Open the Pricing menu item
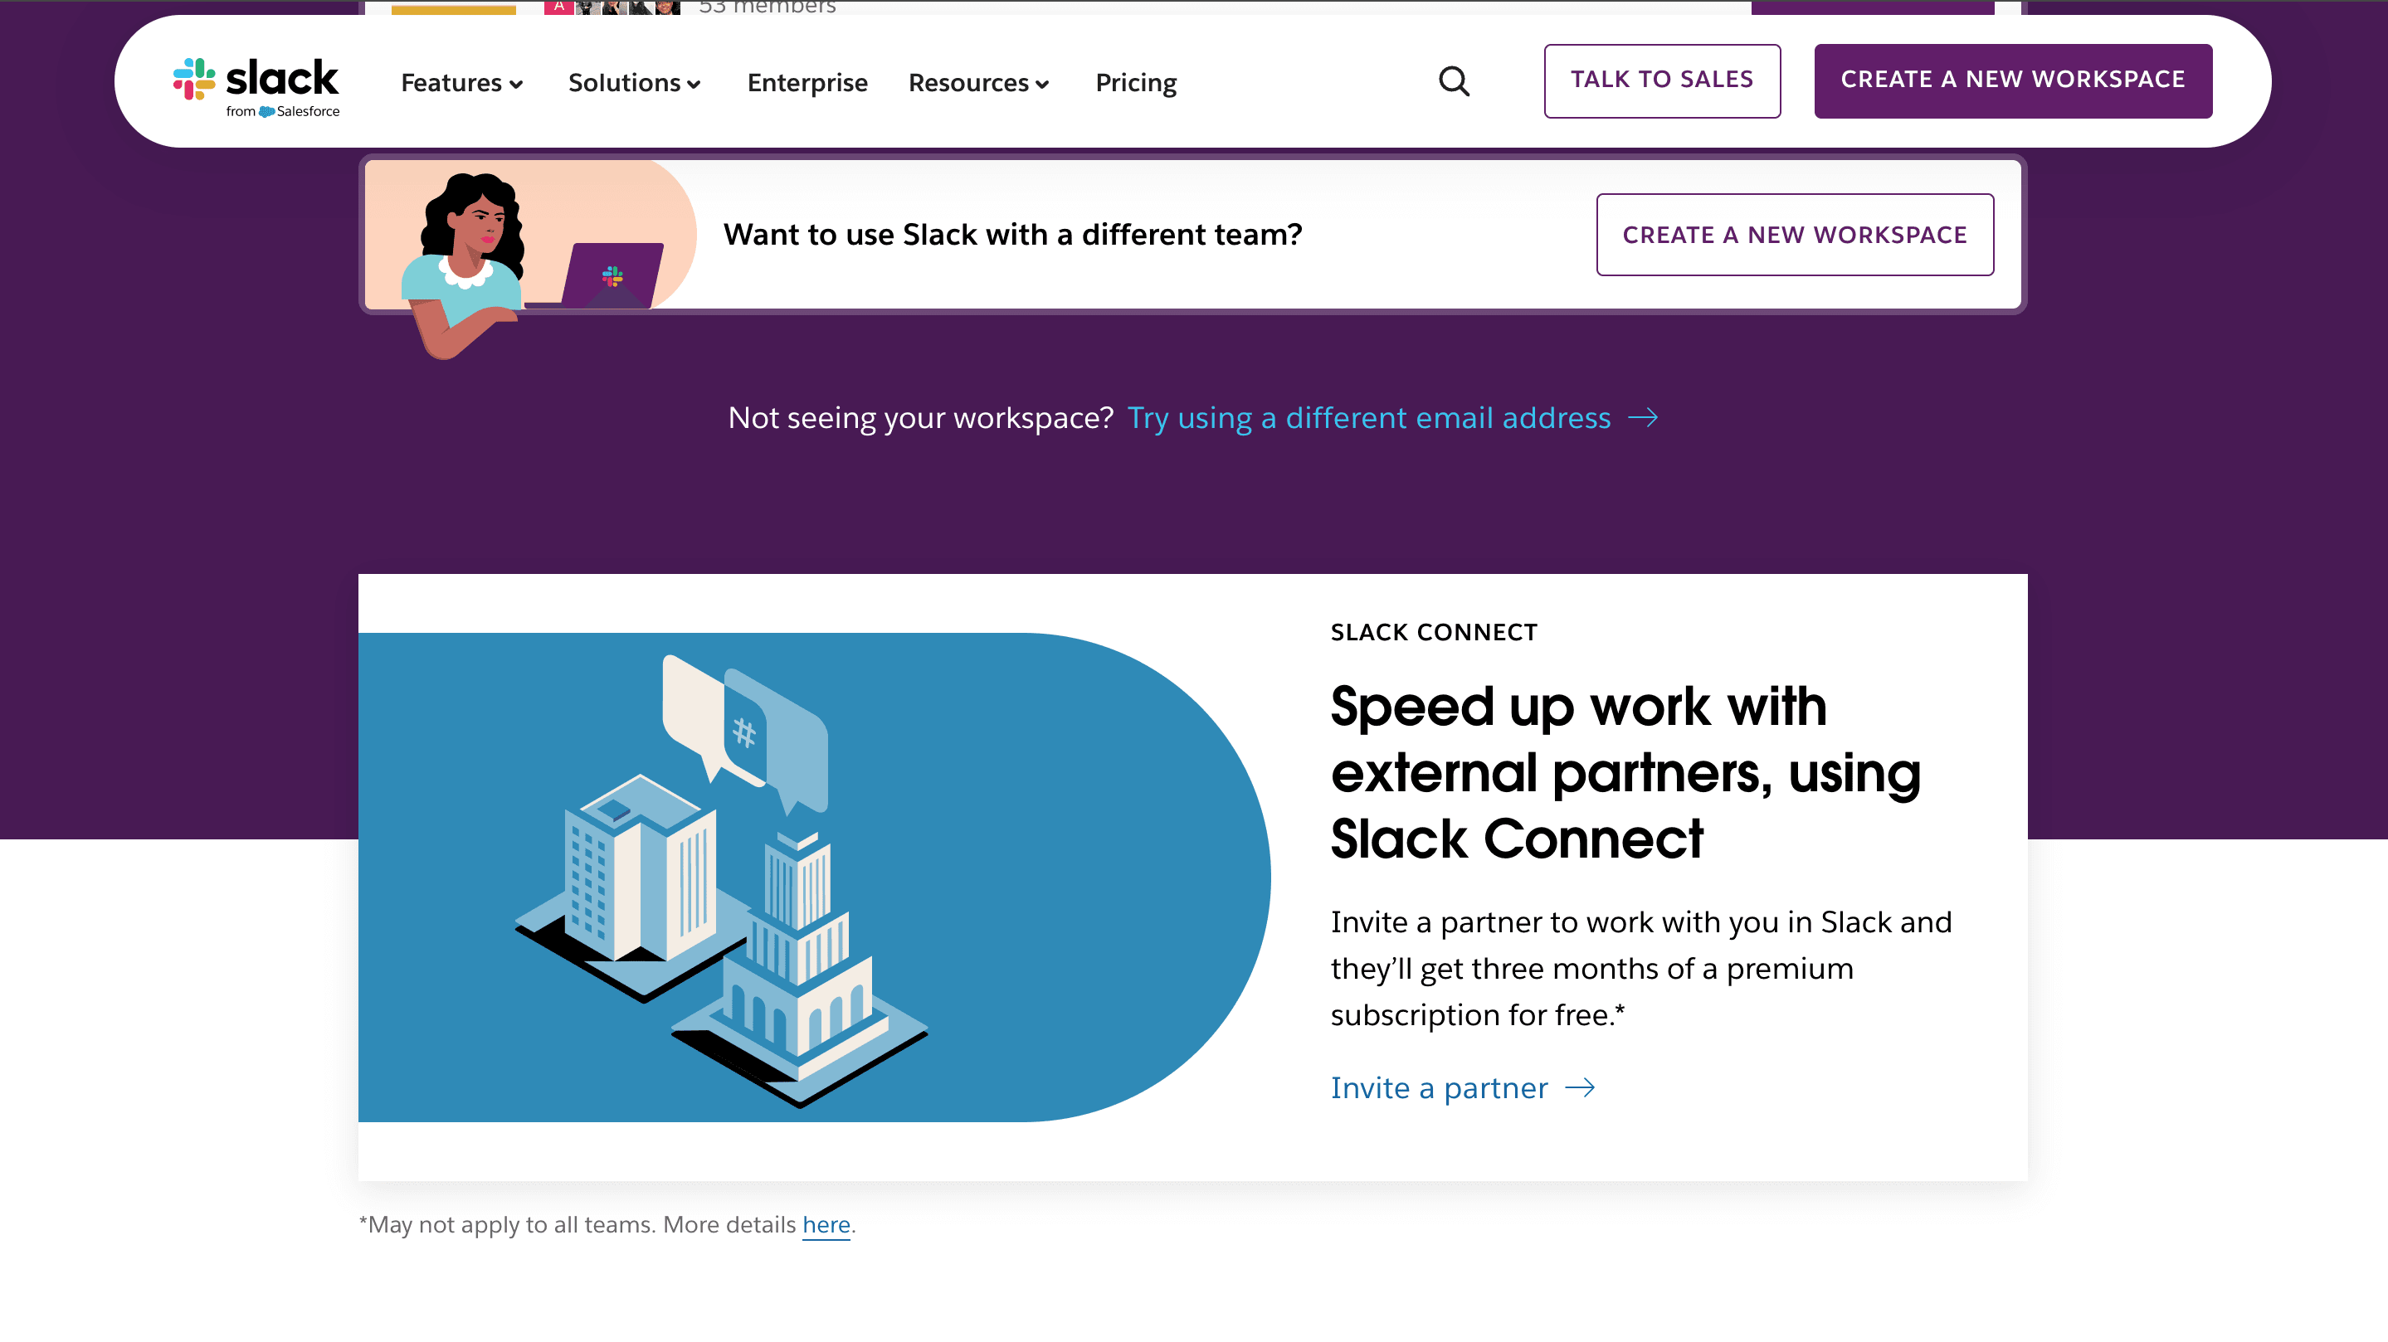This screenshot has height=1342, width=2388. 1137,82
